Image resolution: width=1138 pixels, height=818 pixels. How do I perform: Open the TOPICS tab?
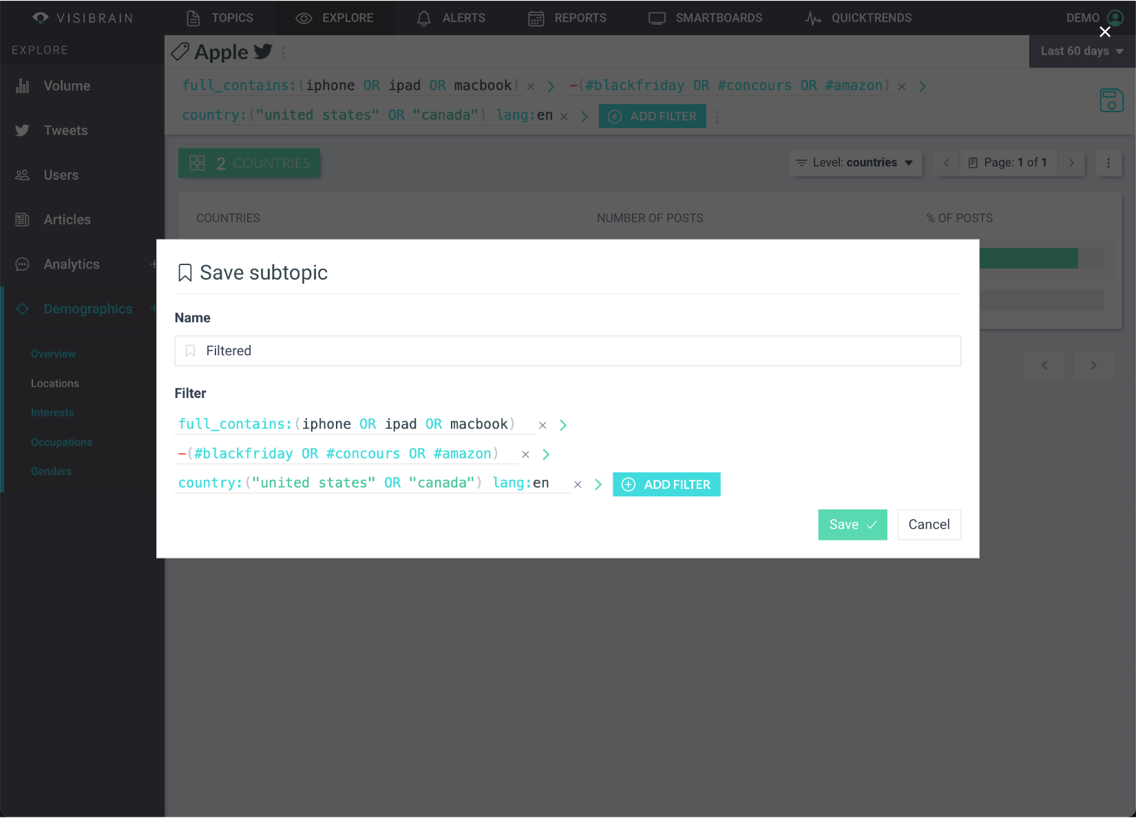click(x=220, y=18)
